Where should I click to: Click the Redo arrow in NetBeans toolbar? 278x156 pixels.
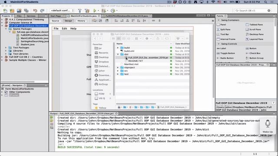42,11
